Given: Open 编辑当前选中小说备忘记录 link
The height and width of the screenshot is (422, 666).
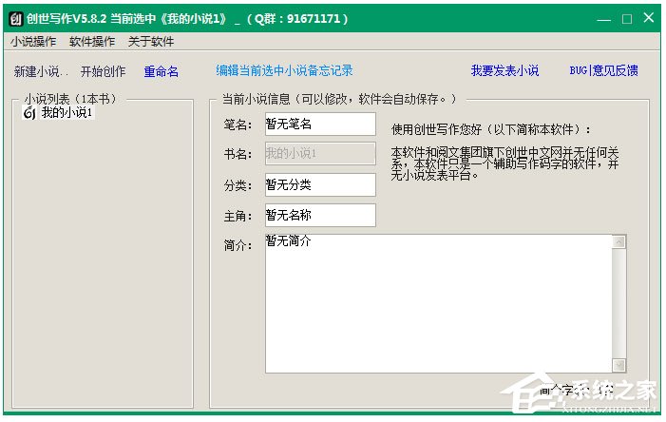Looking at the screenshot, I should pos(284,70).
